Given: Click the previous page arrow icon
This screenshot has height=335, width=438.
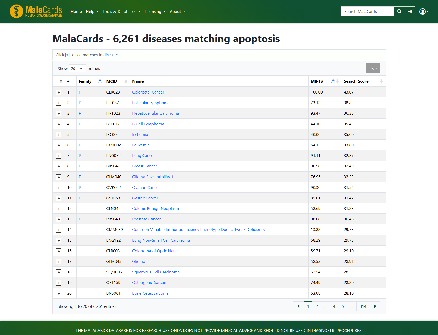Looking at the screenshot, I should 298,306.
